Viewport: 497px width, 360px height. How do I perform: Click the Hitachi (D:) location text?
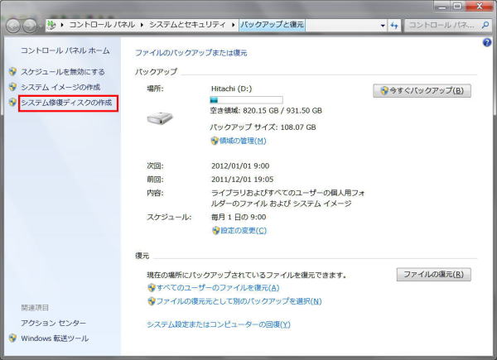(x=231, y=89)
